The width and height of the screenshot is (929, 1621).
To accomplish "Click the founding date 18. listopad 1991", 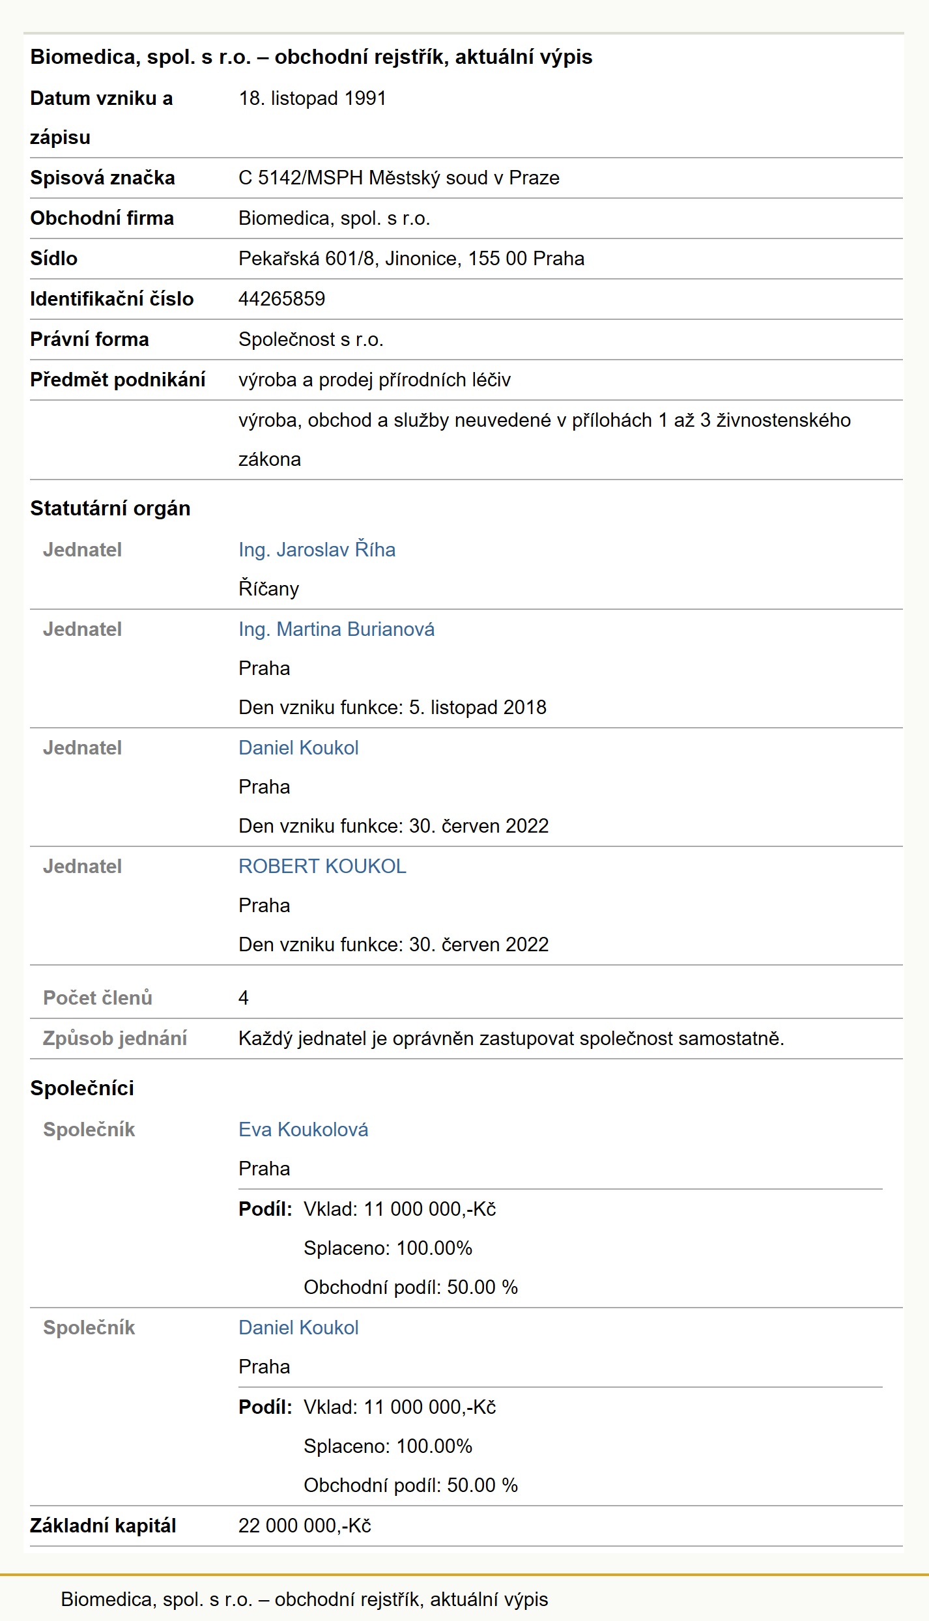I will tap(313, 98).
